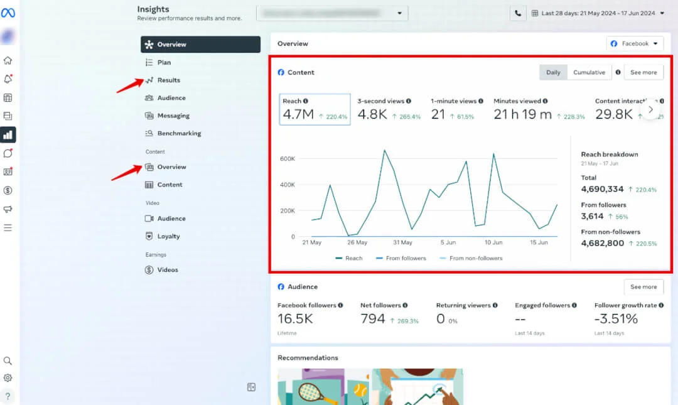
Task: Click the 16.5K Facebook followers value
Action: coord(295,319)
